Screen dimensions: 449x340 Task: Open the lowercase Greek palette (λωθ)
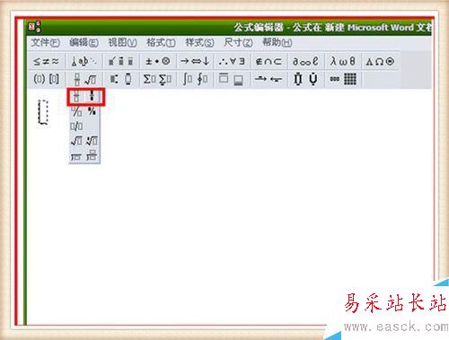(x=343, y=62)
